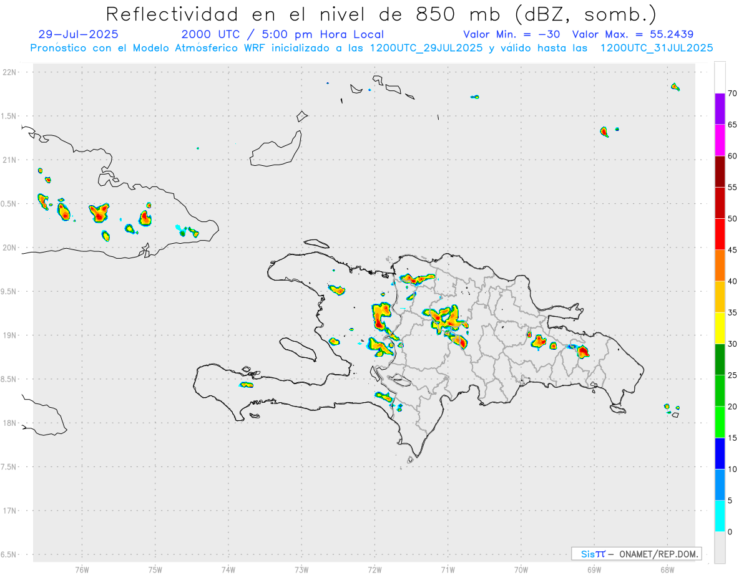This screenshot has width=749, height=578.
Task: Select the cyan 0–5 dBZ color segment
Action: click(720, 516)
